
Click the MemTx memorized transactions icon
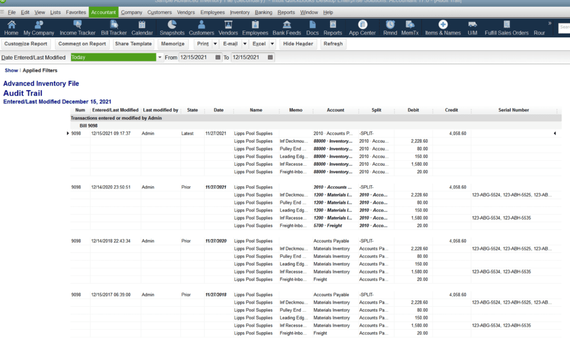point(411,27)
